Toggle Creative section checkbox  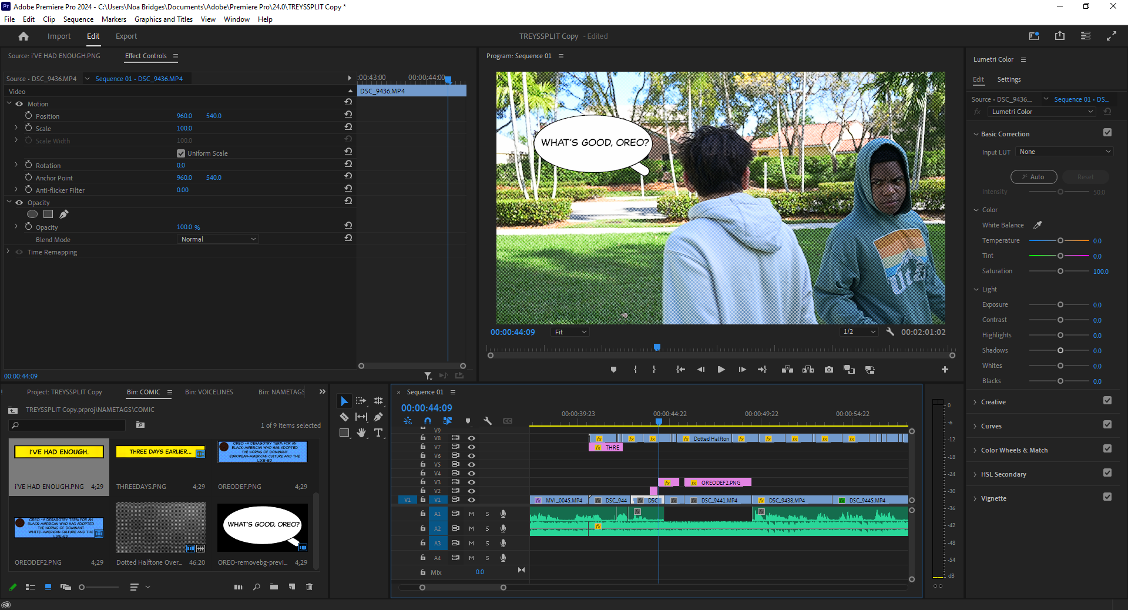tap(1107, 401)
